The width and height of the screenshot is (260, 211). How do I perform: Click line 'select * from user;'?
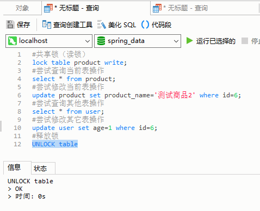[x=68, y=111]
